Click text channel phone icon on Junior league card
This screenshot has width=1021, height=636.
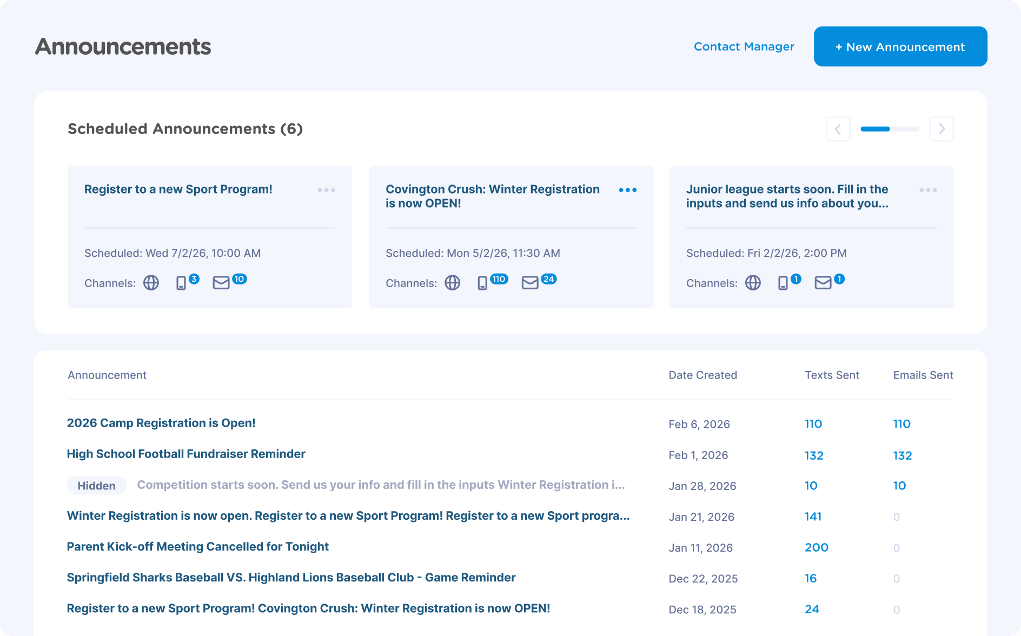pyautogui.click(x=783, y=283)
